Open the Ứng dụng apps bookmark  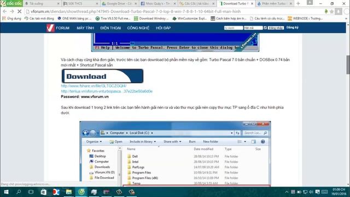tap(11, 19)
